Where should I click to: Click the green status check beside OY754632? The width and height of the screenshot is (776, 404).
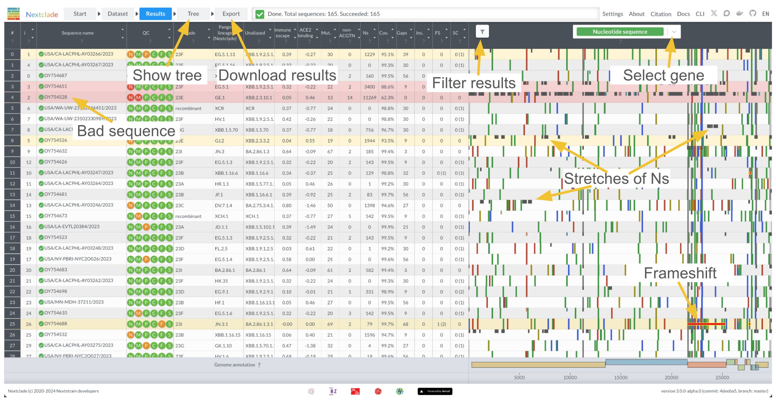pos(41,151)
